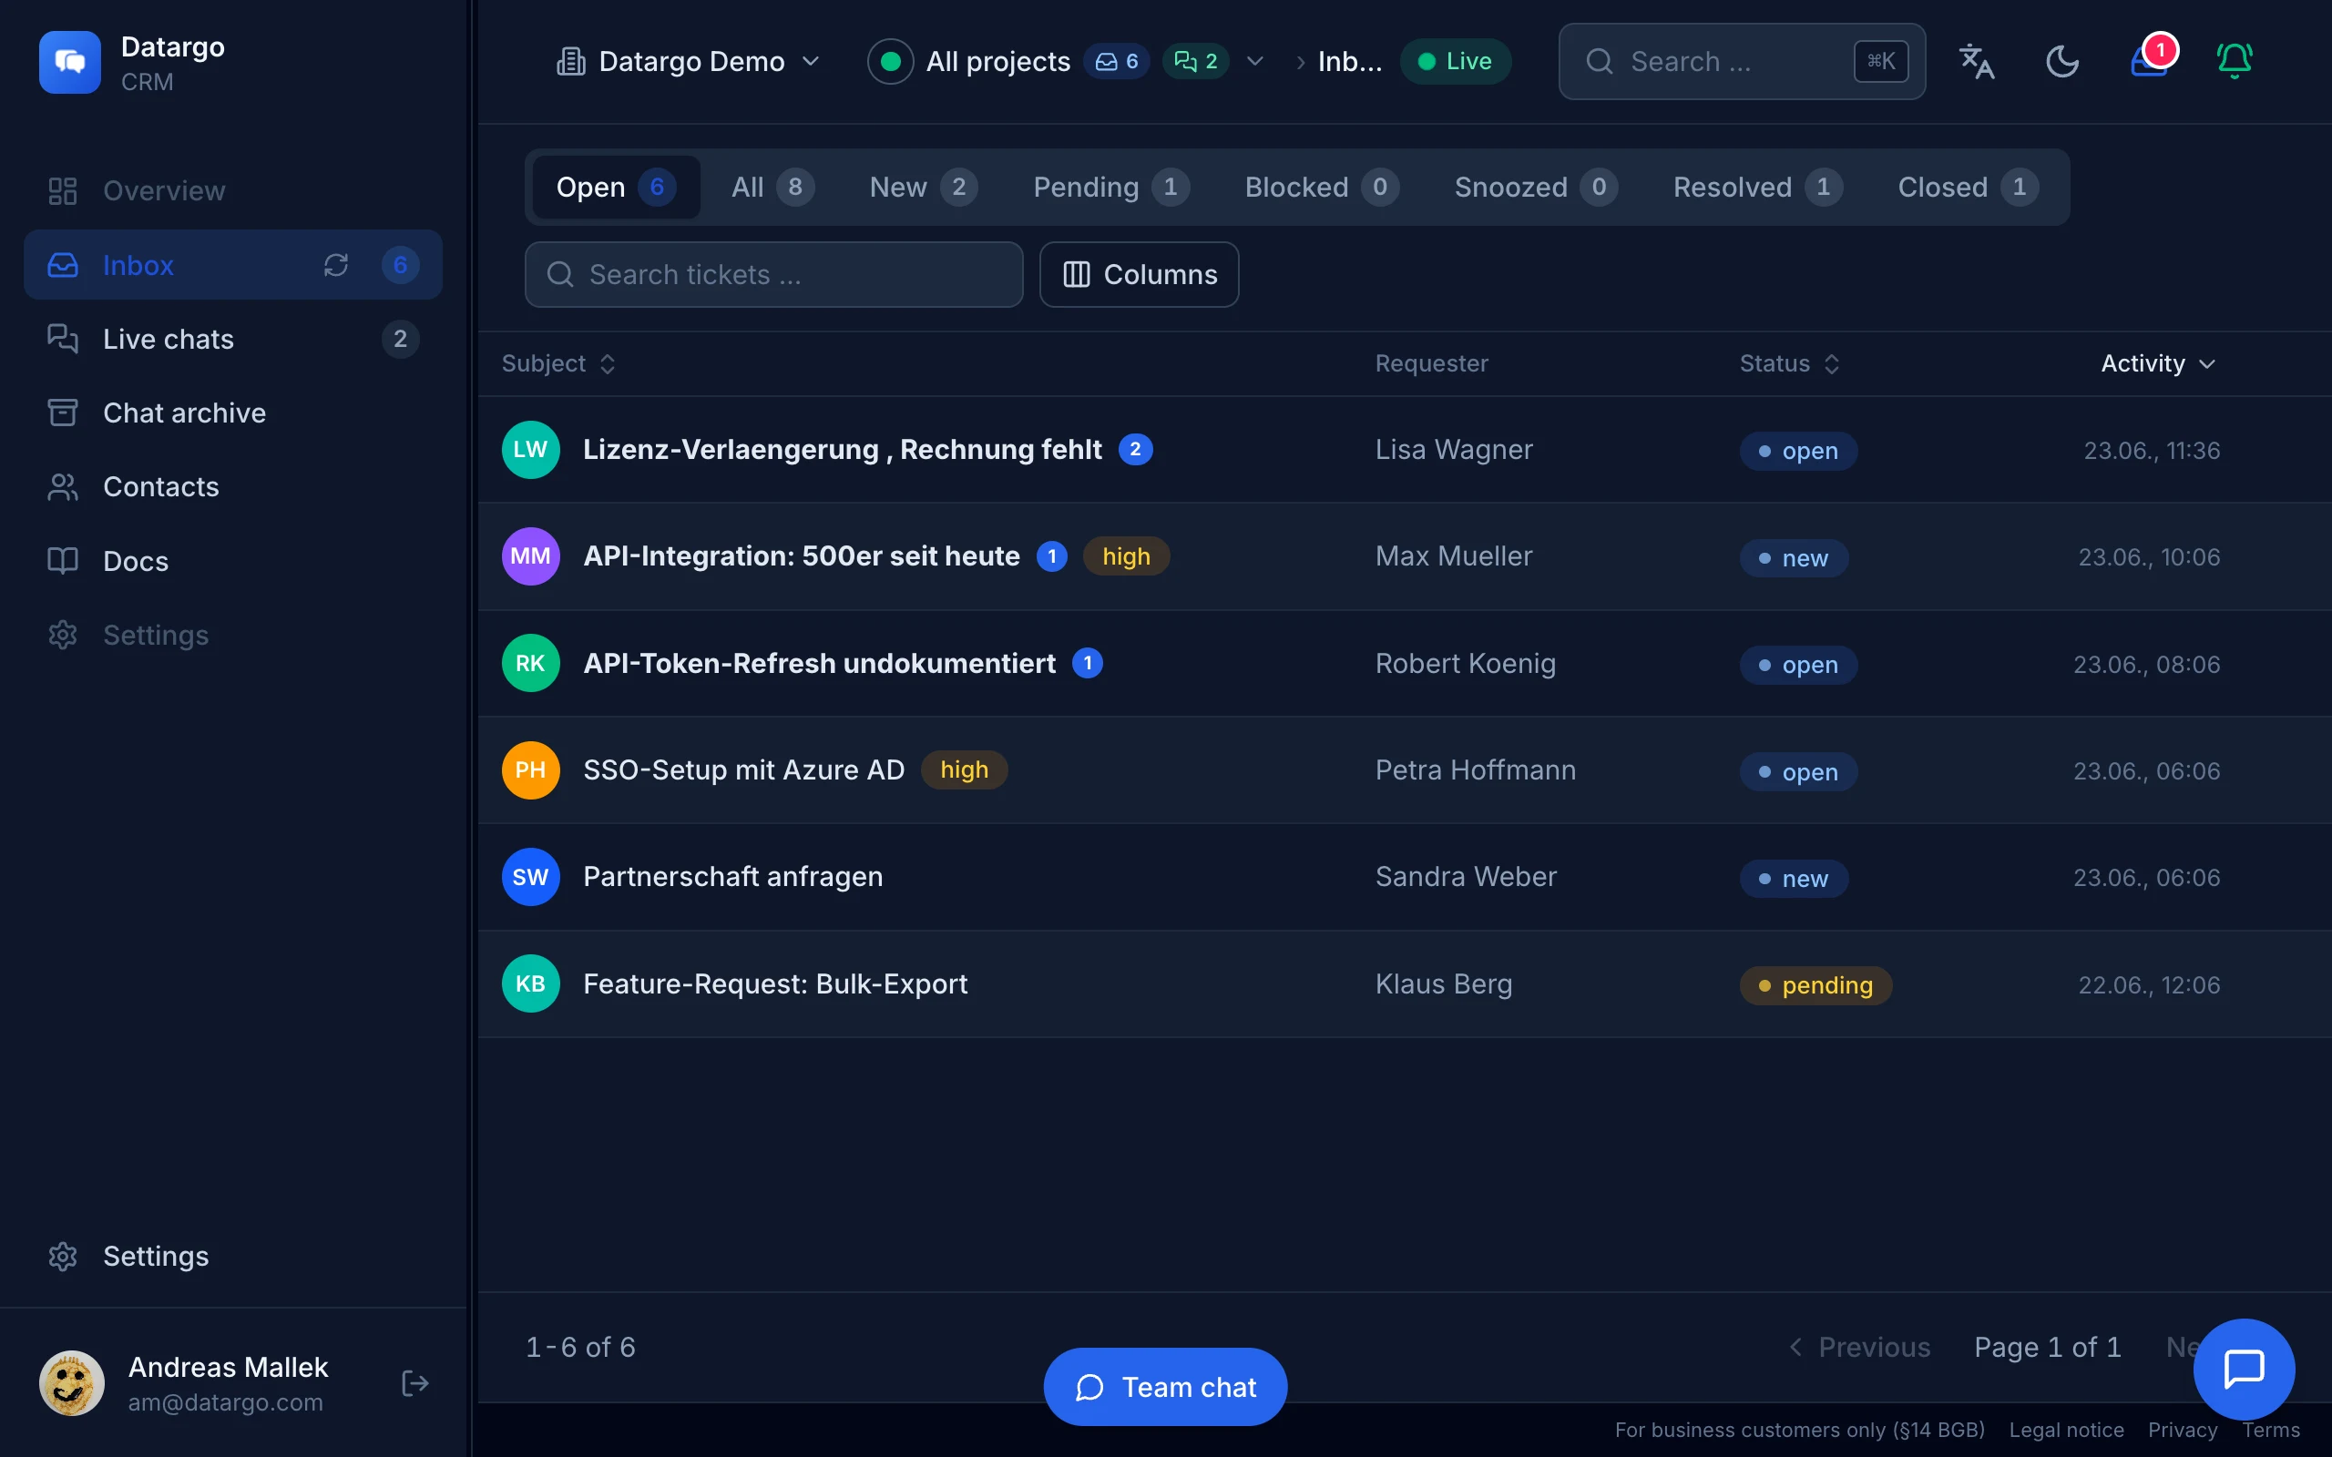
Task: Click the new status badge for Max Mueller
Action: coord(1794,558)
